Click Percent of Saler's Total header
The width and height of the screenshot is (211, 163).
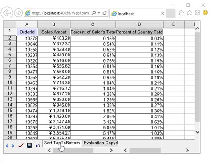click(x=93, y=32)
